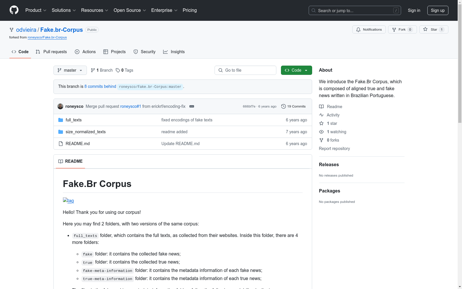The image size is (462, 289).
Task: Click the slash shortcut key icon
Action: [x=396, y=10]
